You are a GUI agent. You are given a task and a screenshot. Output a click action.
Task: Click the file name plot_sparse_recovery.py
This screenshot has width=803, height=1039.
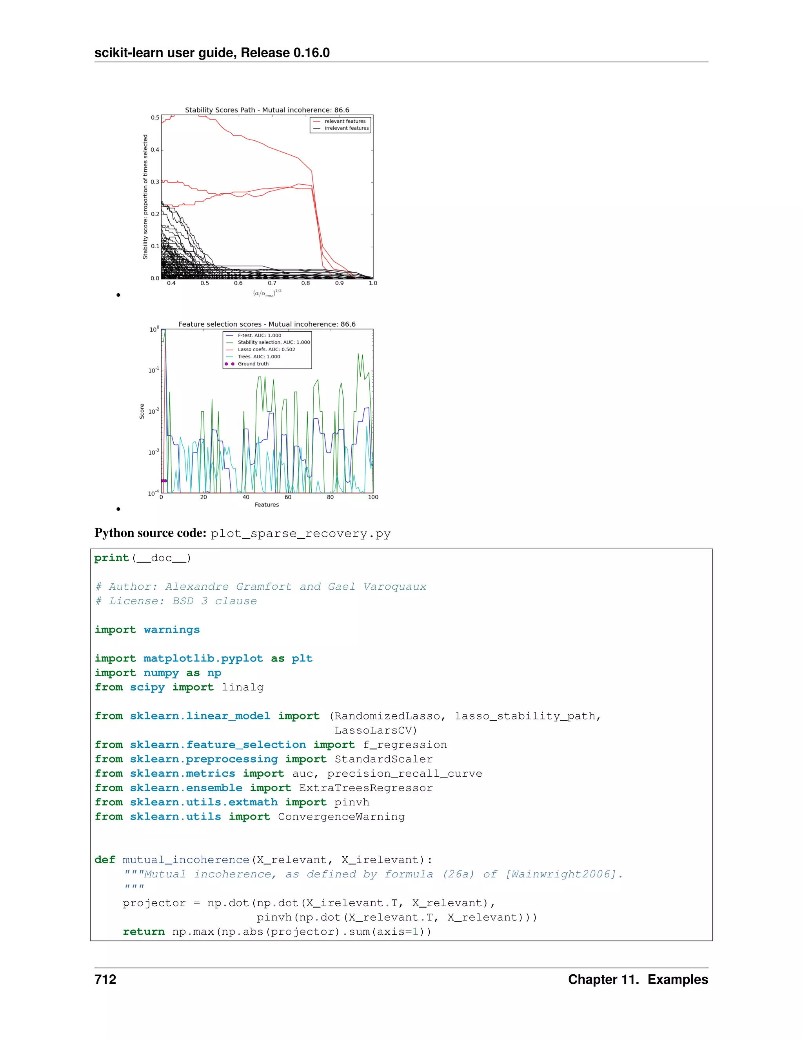301,534
